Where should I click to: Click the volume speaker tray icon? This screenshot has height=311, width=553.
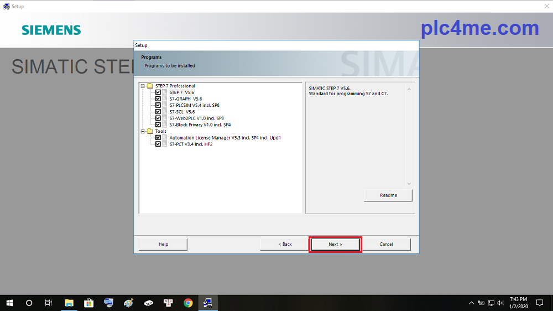pyautogui.click(x=500, y=303)
